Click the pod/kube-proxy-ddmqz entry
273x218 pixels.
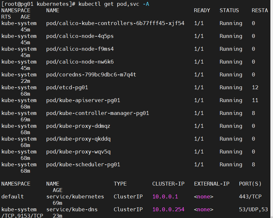click(78, 126)
